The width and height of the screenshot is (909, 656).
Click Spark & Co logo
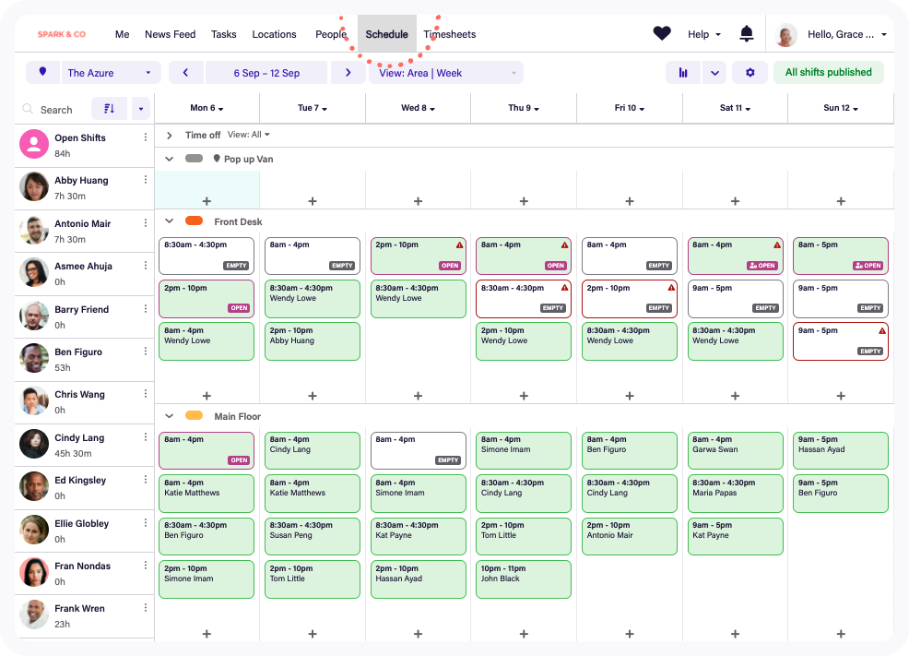pyautogui.click(x=62, y=34)
